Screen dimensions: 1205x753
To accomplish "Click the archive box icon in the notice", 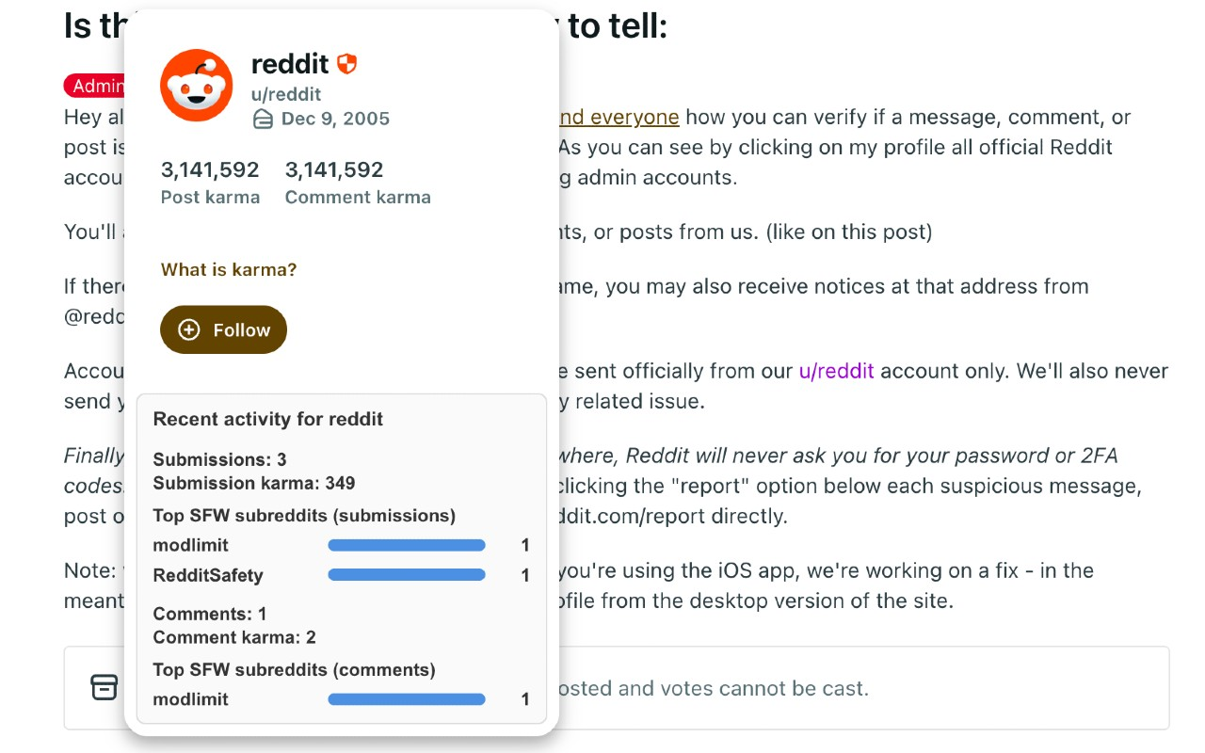I will point(104,687).
